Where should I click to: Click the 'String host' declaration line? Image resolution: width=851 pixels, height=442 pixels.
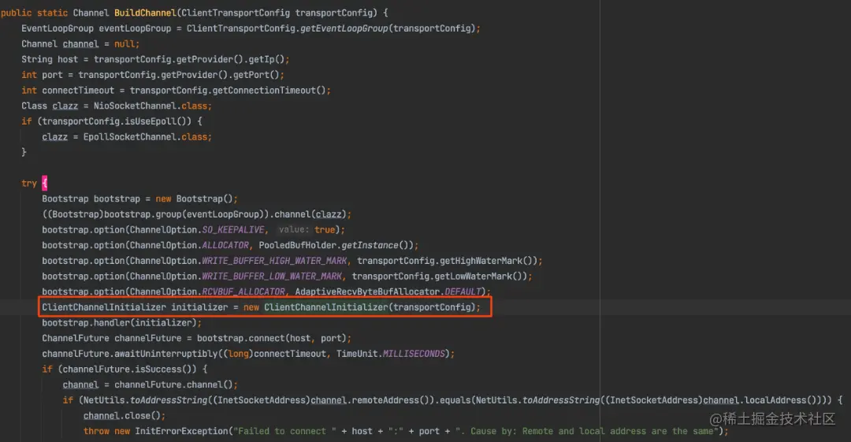[x=155, y=59]
